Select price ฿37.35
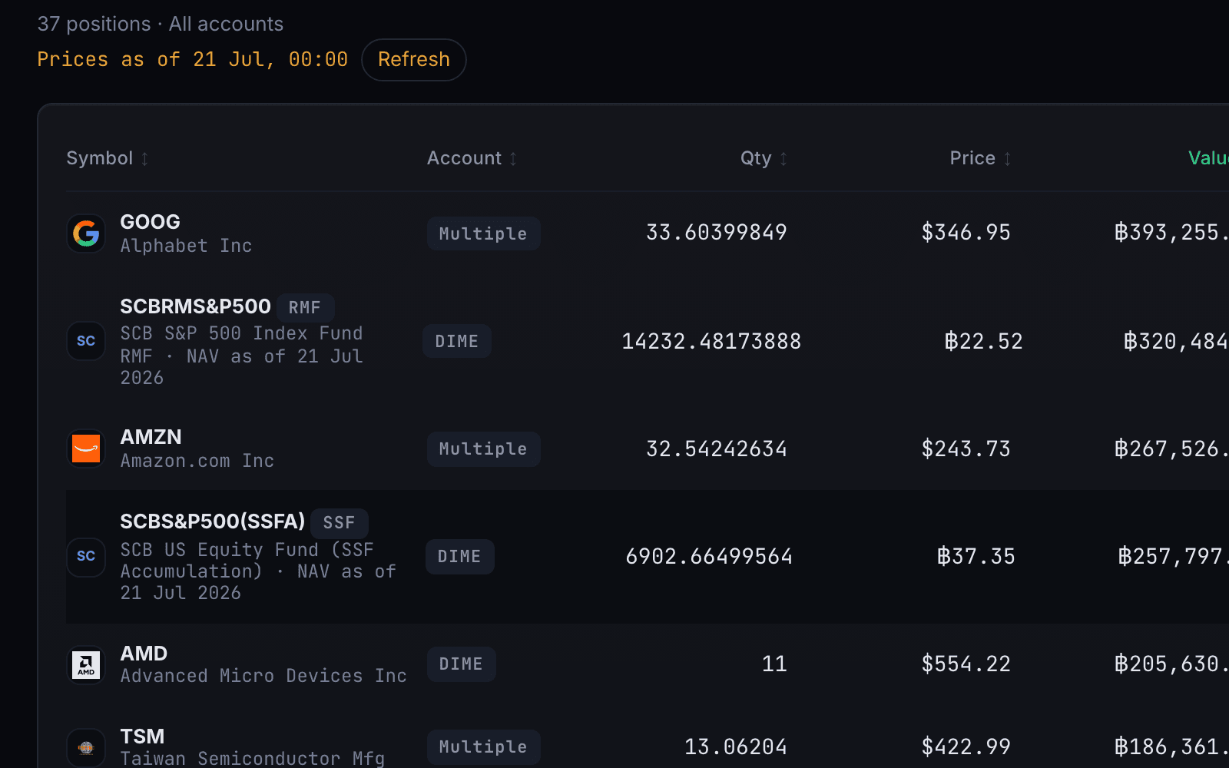Image resolution: width=1229 pixels, height=768 pixels. 976,556
